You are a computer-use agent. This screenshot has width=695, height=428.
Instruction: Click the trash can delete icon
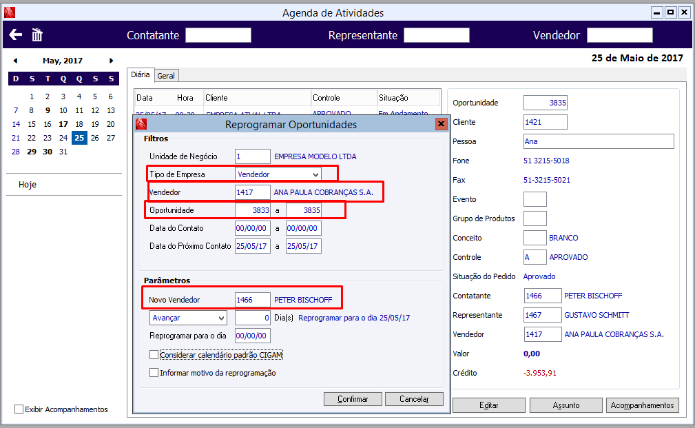click(37, 34)
